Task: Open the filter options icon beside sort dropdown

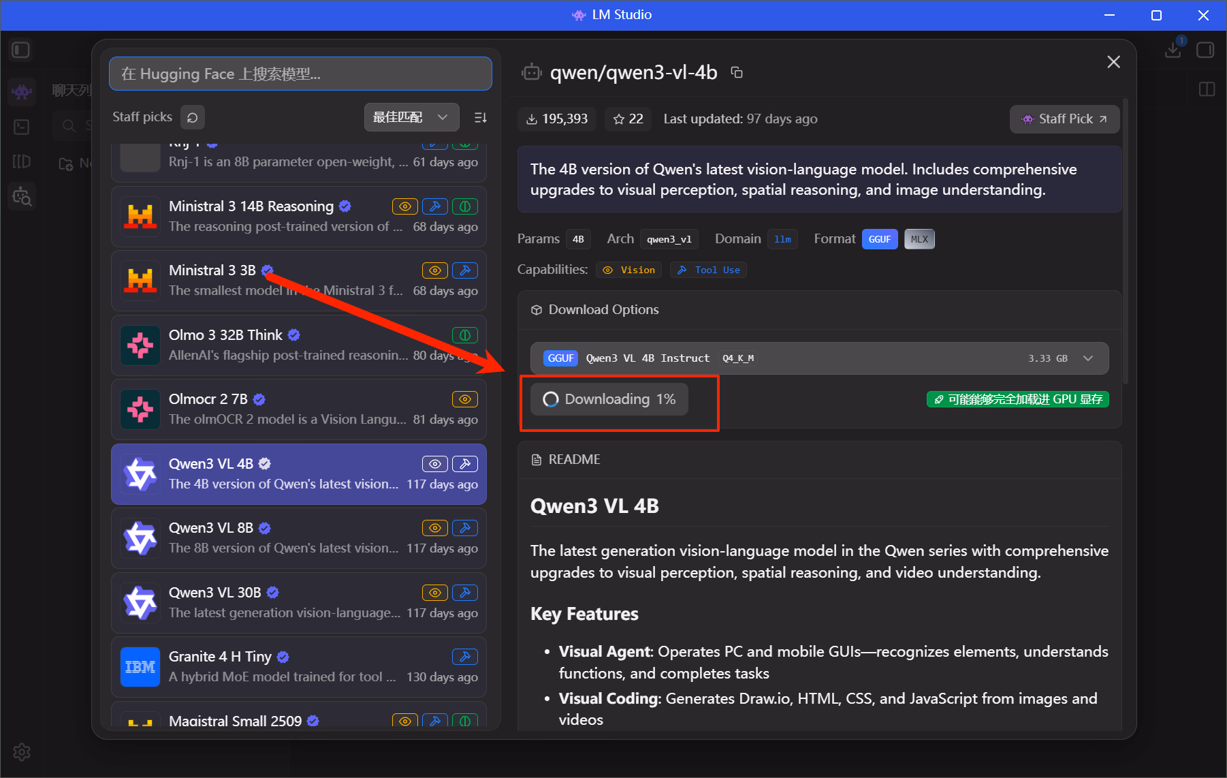Action: pos(481,117)
